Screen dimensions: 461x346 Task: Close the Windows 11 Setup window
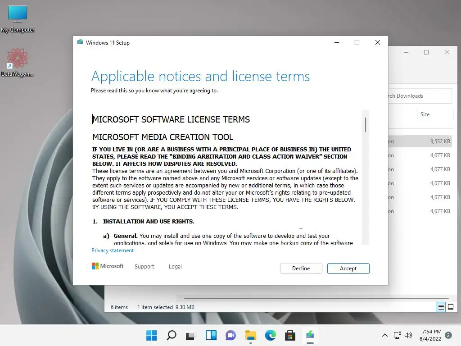pos(378,42)
